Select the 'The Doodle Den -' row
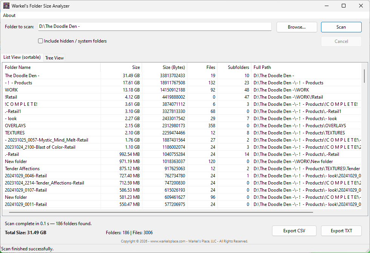Viewport: 370px width, 253px height. (182, 76)
